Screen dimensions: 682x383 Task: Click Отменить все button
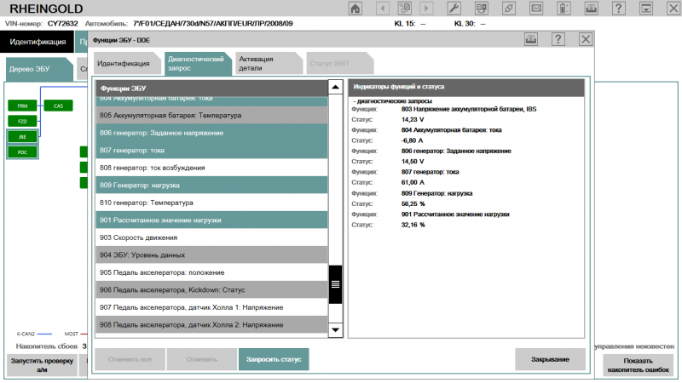130,359
